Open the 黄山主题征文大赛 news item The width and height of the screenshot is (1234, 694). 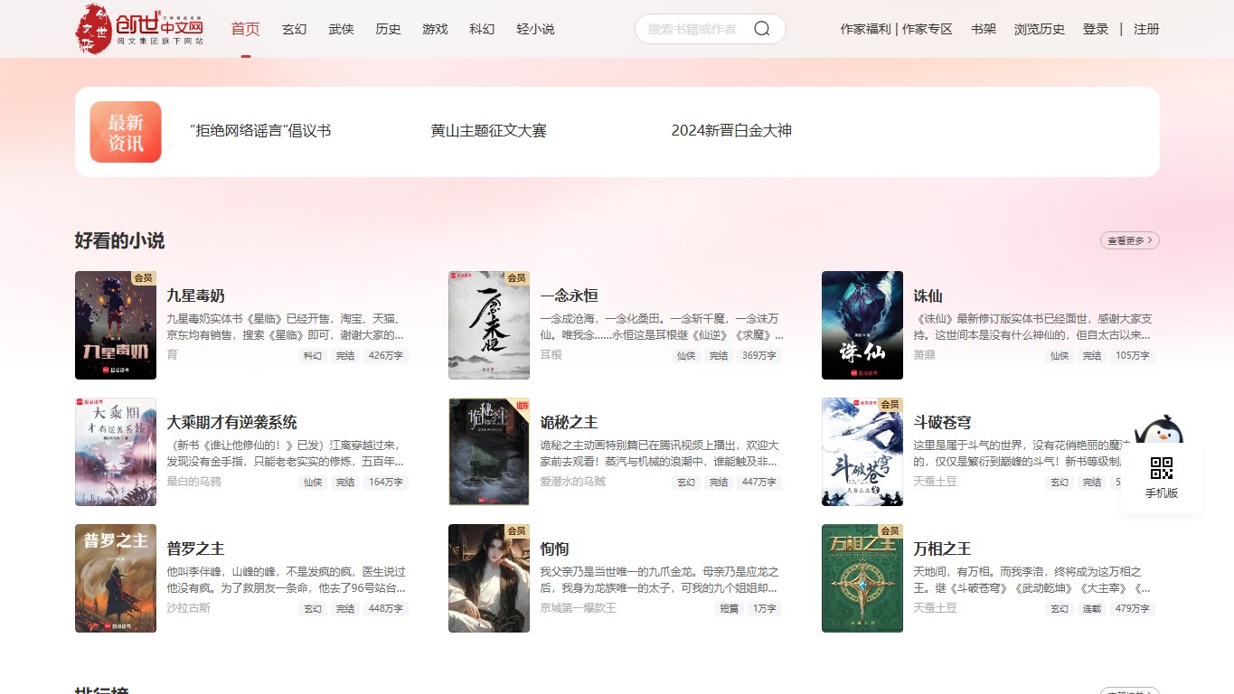(489, 130)
